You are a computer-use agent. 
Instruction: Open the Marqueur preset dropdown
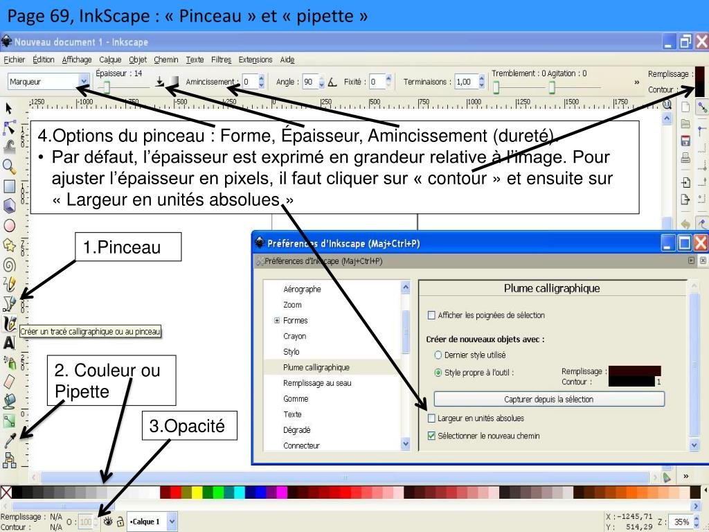(x=83, y=82)
